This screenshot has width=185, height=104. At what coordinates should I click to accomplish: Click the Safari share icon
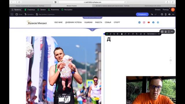pos(167,2)
